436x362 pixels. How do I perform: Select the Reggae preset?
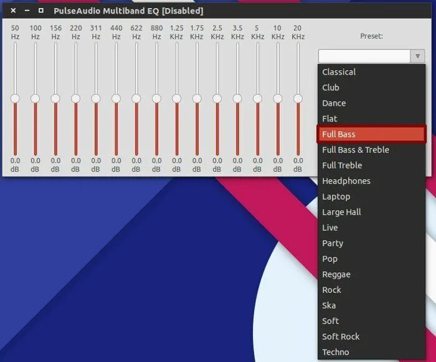[371, 274]
